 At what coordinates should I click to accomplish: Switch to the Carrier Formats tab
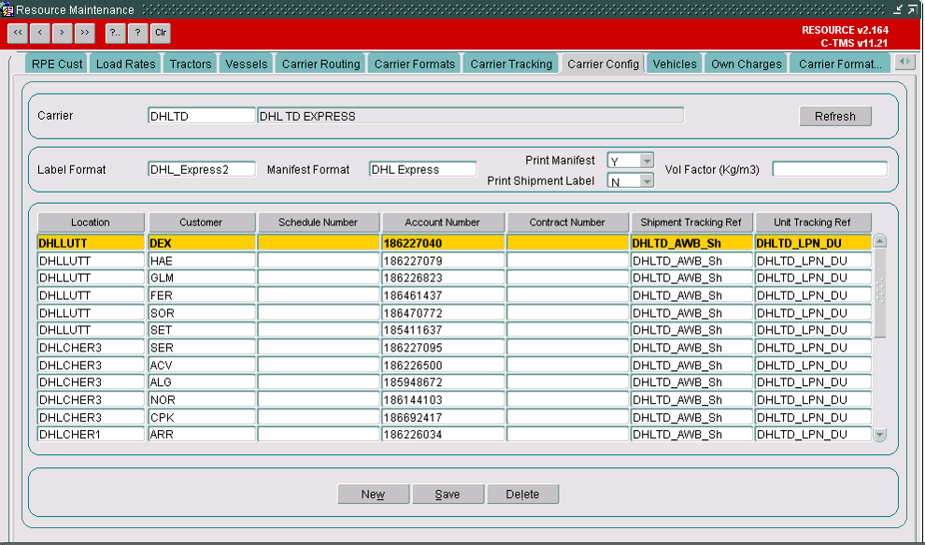[415, 64]
